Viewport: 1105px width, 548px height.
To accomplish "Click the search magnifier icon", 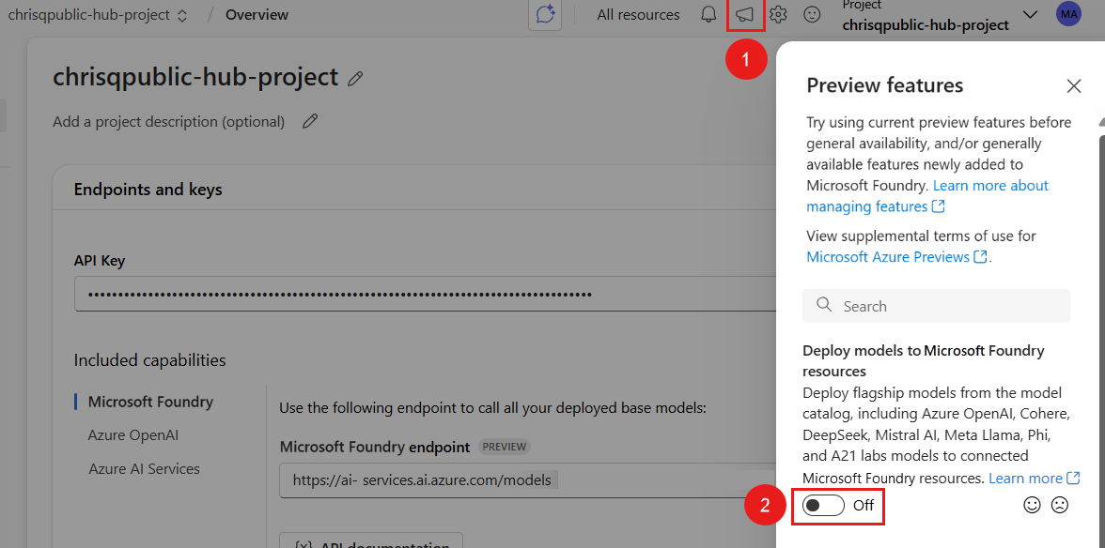I will coord(824,305).
